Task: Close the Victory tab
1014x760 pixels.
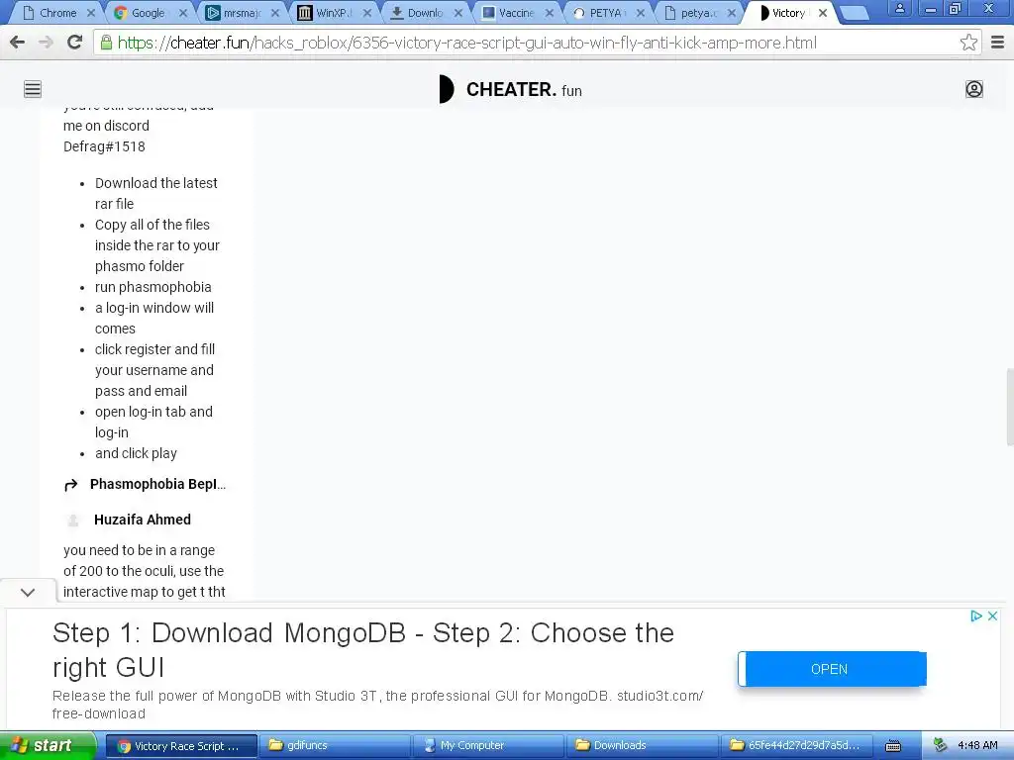Action: pyautogui.click(x=823, y=13)
